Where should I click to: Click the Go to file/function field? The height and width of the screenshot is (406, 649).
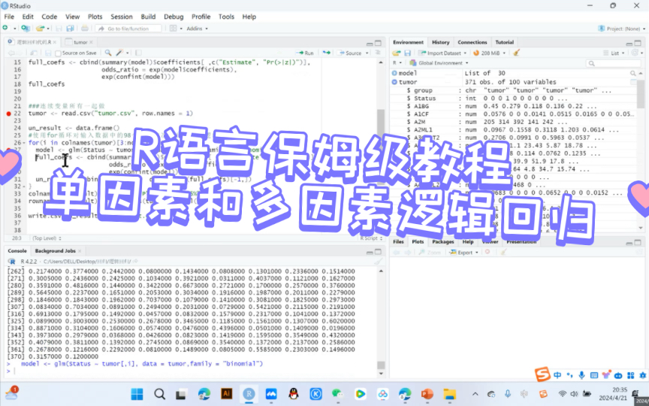(x=128, y=29)
